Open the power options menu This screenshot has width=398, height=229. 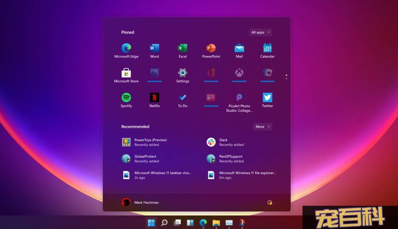(270, 202)
